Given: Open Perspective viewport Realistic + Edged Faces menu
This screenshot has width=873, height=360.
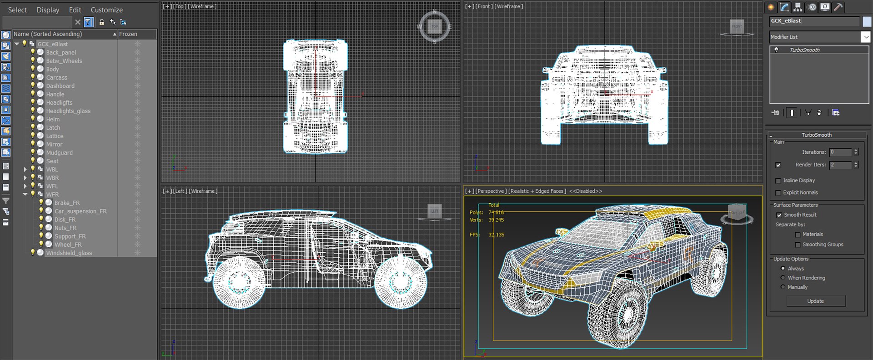Looking at the screenshot, I should click(x=537, y=191).
